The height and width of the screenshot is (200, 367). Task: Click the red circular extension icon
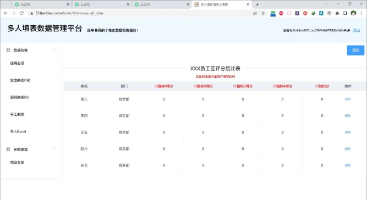pyautogui.click(x=305, y=13)
